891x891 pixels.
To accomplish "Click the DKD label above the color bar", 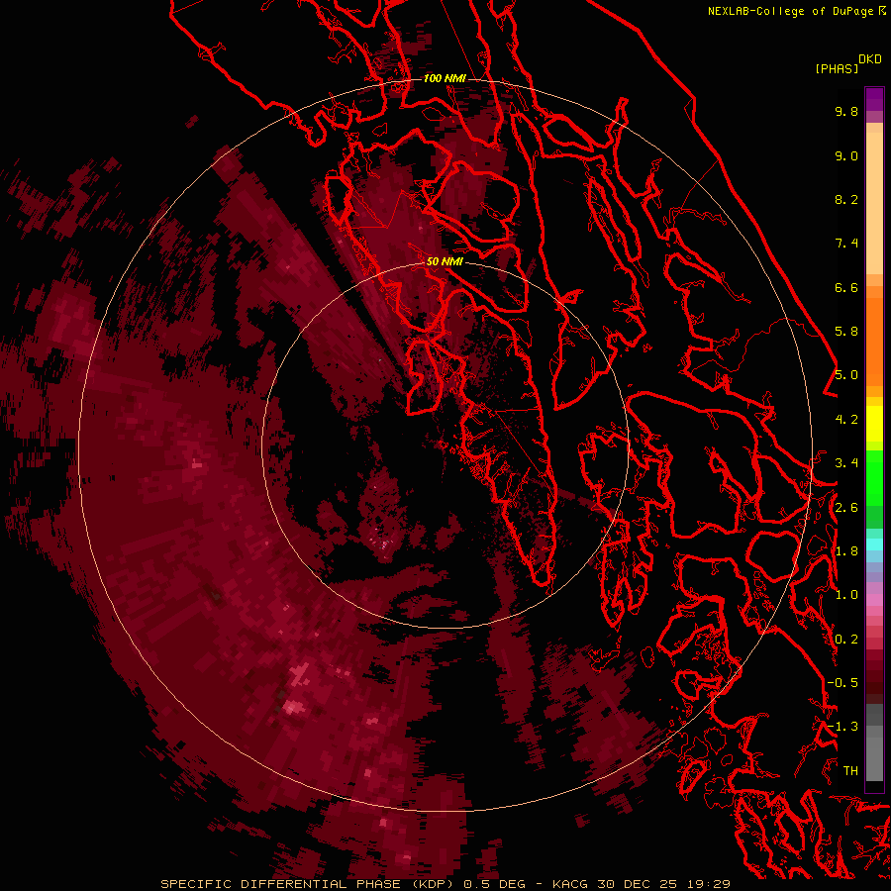I will point(870,59).
